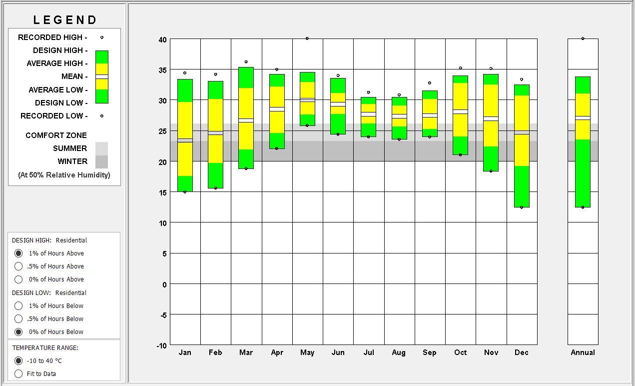
Task: Click the 0 y-axis value
Action: [x=164, y=284]
